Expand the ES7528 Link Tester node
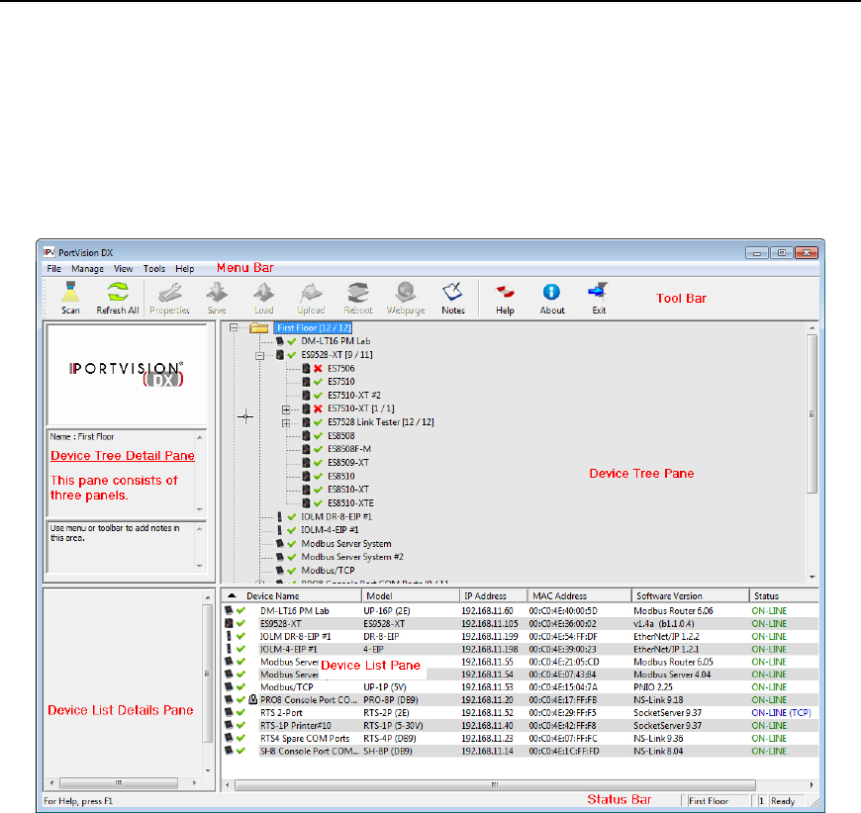The width and height of the screenshot is (861, 813). click(x=286, y=422)
